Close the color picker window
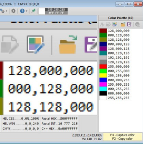 pyautogui.click(x=138, y=4)
